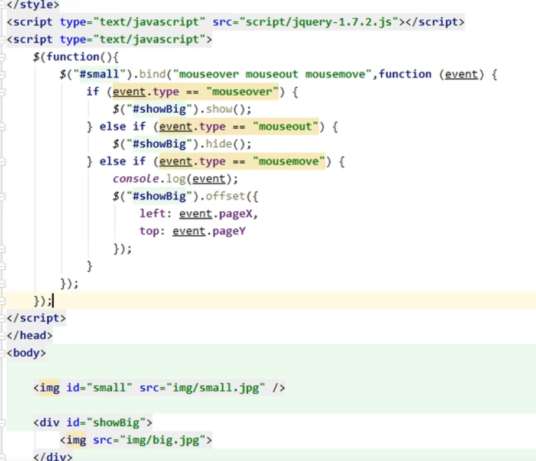Image resolution: width=536 pixels, height=461 pixels.
Task: Click the "mouseover mouseout mousemove" string
Action: [272, 74]
